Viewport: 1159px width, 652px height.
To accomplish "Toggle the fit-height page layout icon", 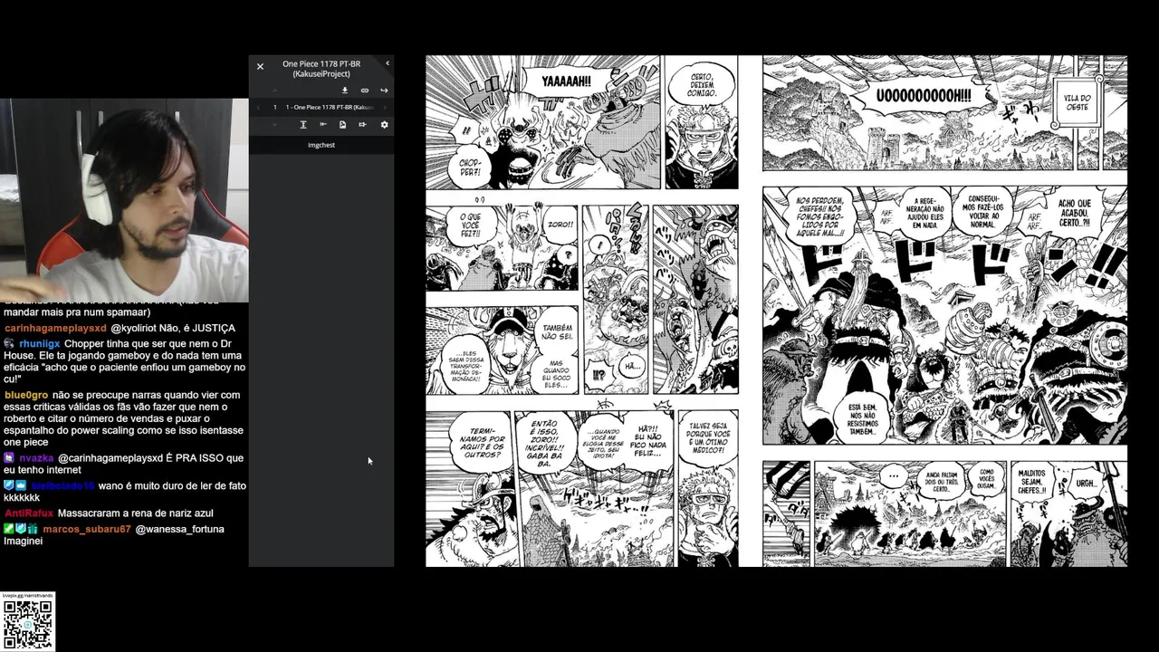I will 303,124.
